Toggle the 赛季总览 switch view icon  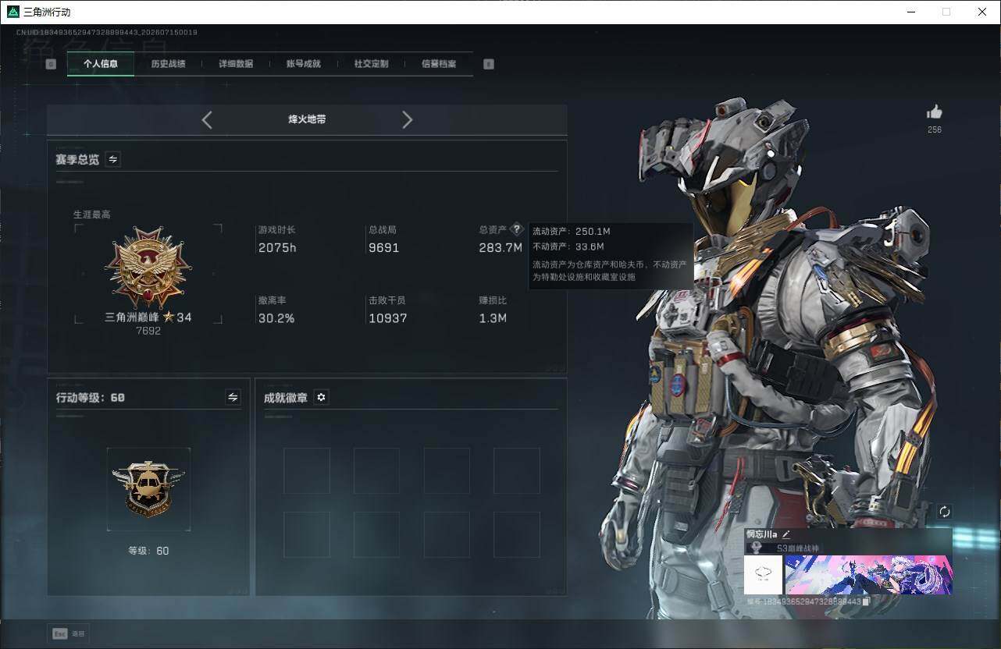113,159
